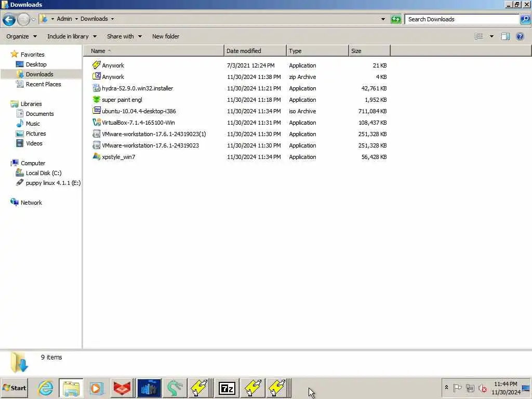Click the Show desktop button
This screenshot has height=399, width=532.
(x=526, y=388)
